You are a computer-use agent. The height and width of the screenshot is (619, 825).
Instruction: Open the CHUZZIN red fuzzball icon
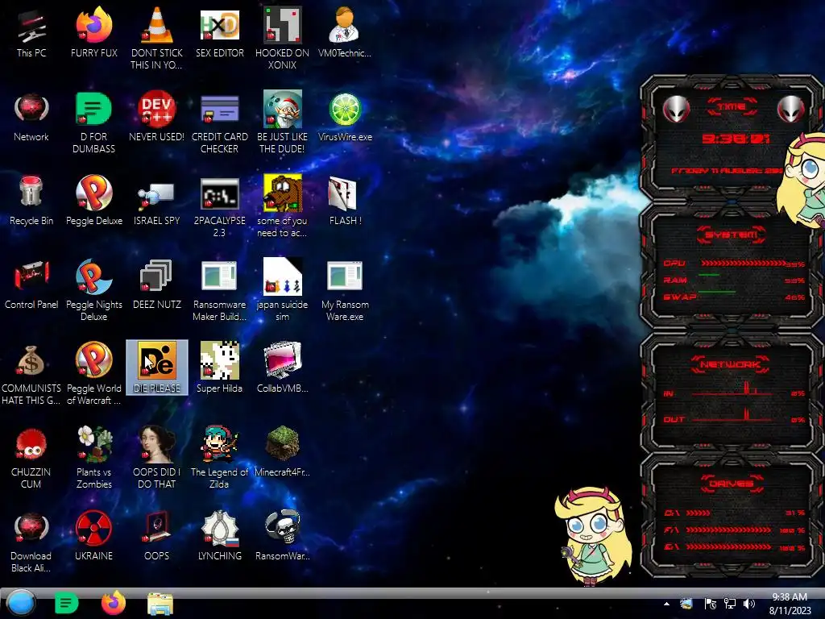coord(31,457)
